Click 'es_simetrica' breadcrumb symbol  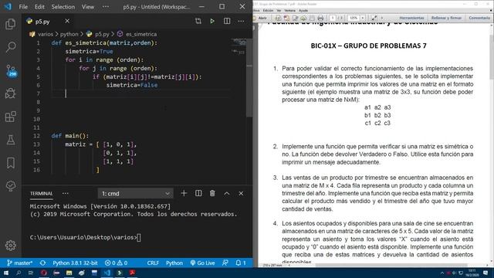(141, 34)
